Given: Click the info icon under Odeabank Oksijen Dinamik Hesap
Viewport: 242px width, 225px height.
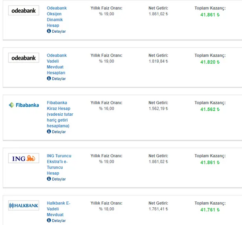Looking at the screenshot, I should pos(49,31).
